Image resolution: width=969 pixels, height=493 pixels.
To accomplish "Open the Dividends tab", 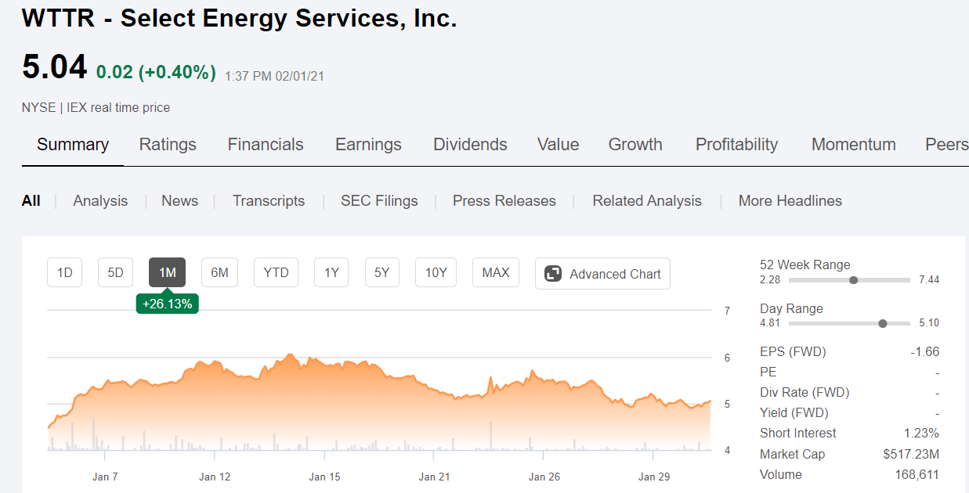I will click(470, 145).
